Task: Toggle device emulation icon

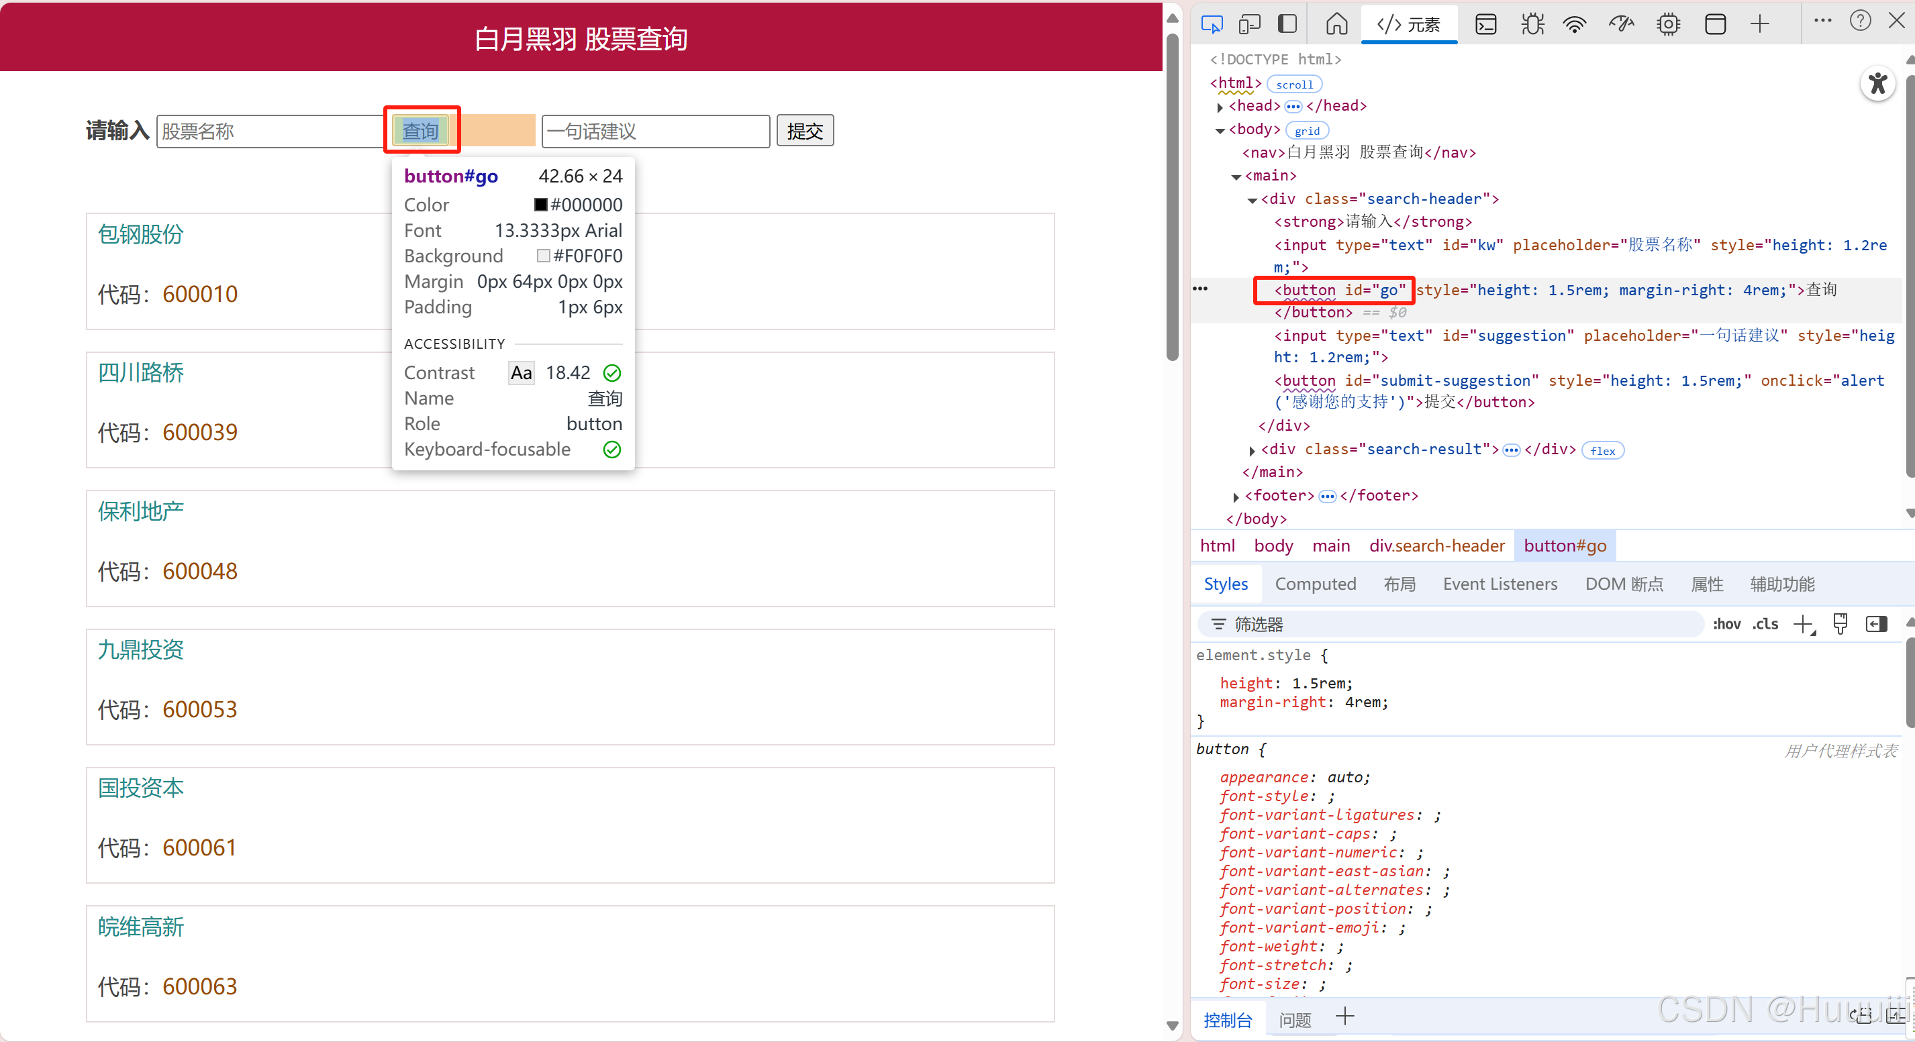Action: (1250, 25)
